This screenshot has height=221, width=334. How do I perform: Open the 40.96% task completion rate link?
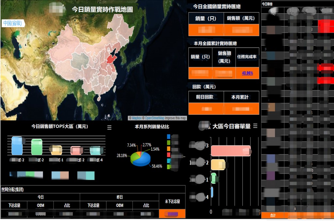coord(247,73)
